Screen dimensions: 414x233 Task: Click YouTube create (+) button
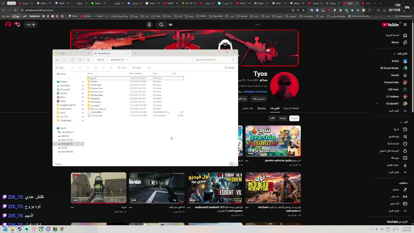[x=31, y=25]
